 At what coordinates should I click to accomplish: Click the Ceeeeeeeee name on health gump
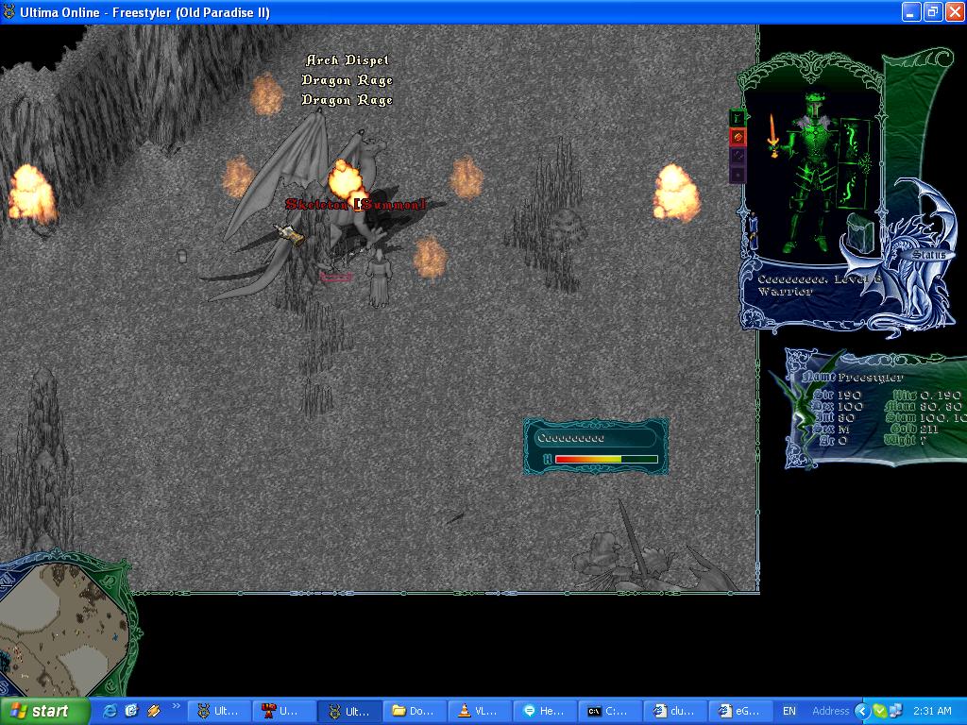tap(571, 438)
